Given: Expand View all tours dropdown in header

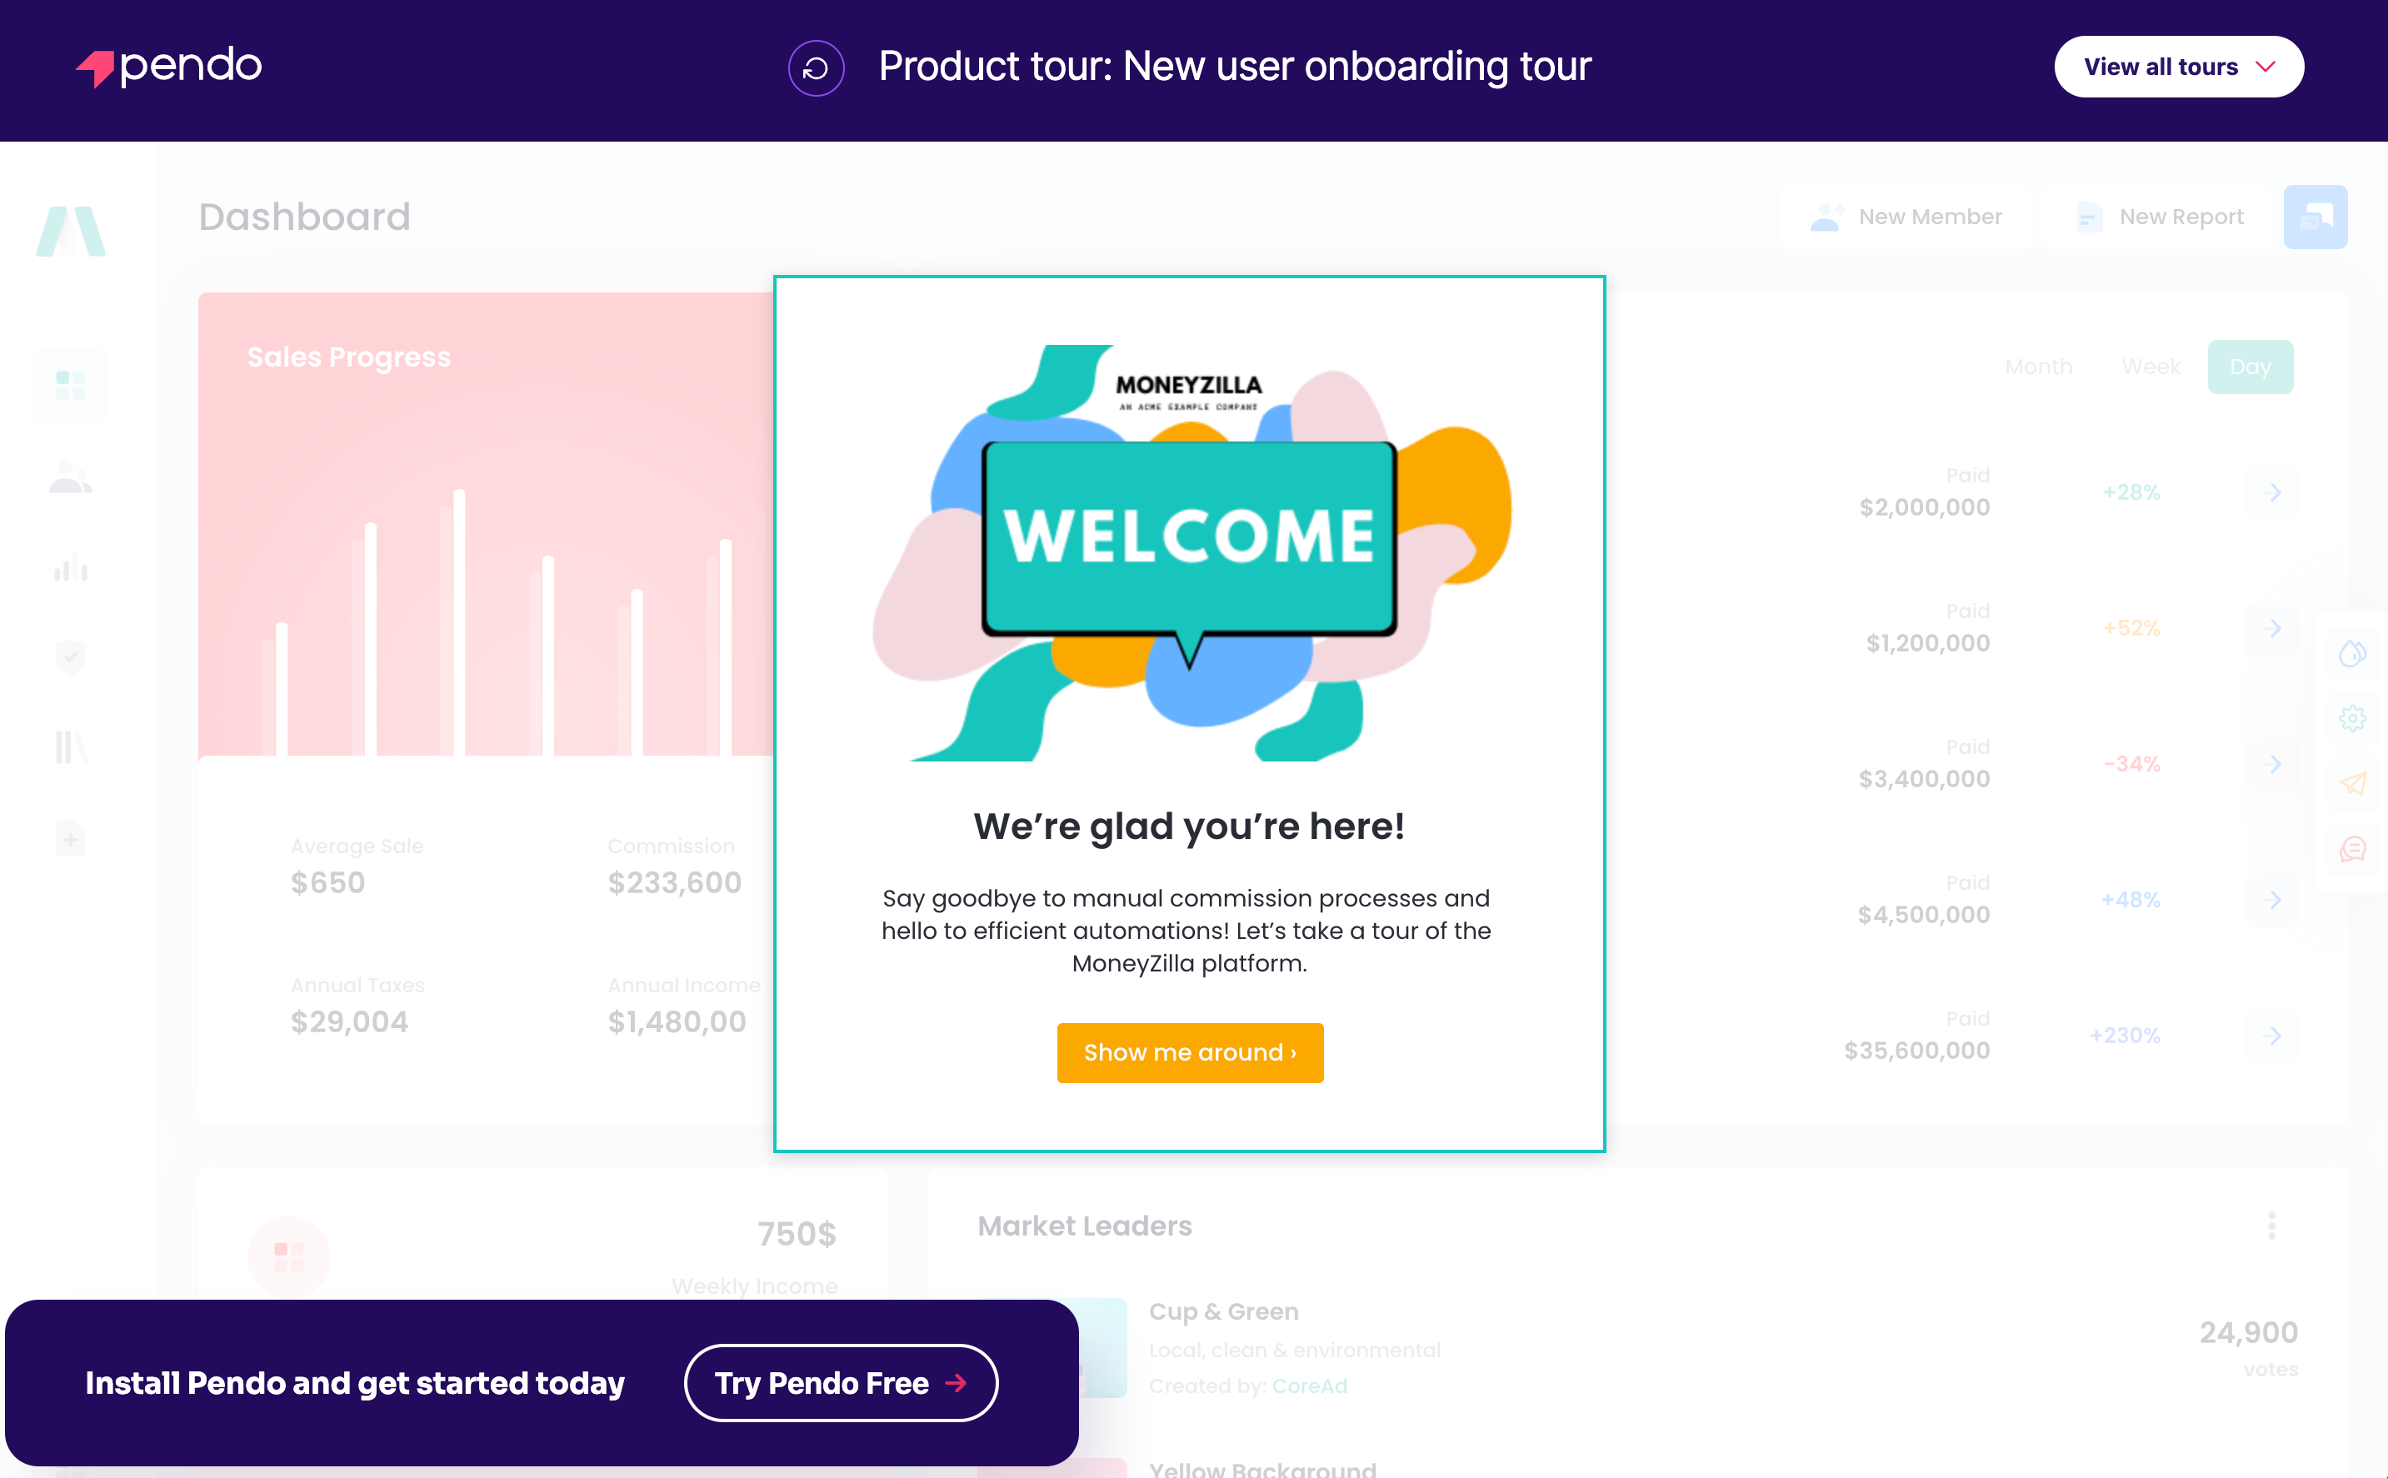Looking at the screenshot, I should click(2180, 67).
